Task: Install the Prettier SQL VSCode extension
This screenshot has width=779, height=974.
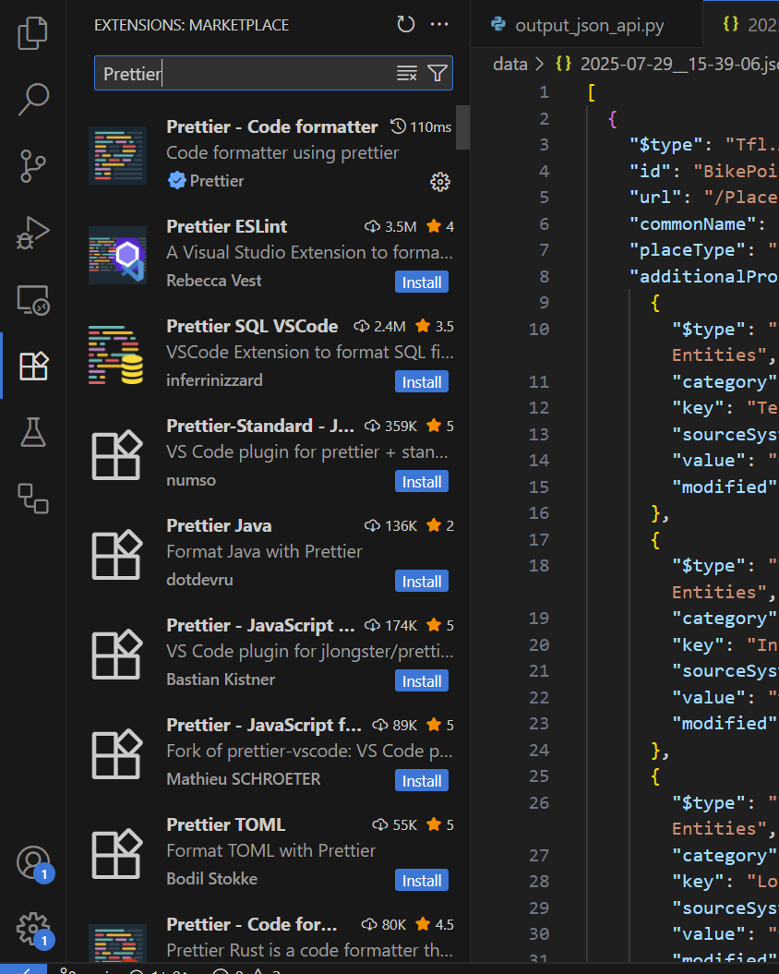Action: [421, 381]
